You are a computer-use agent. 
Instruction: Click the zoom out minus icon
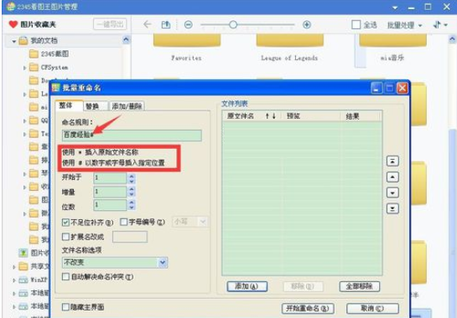189,25
